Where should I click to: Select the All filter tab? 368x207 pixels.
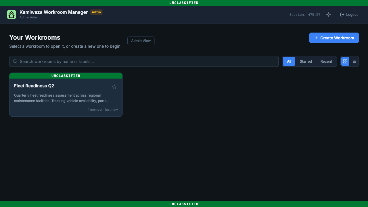289,62
